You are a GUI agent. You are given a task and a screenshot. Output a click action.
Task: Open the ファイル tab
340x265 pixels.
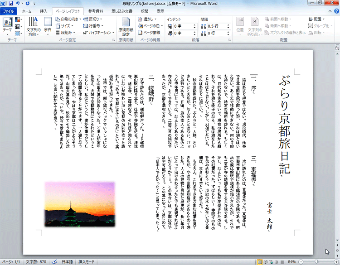point(9,11)
